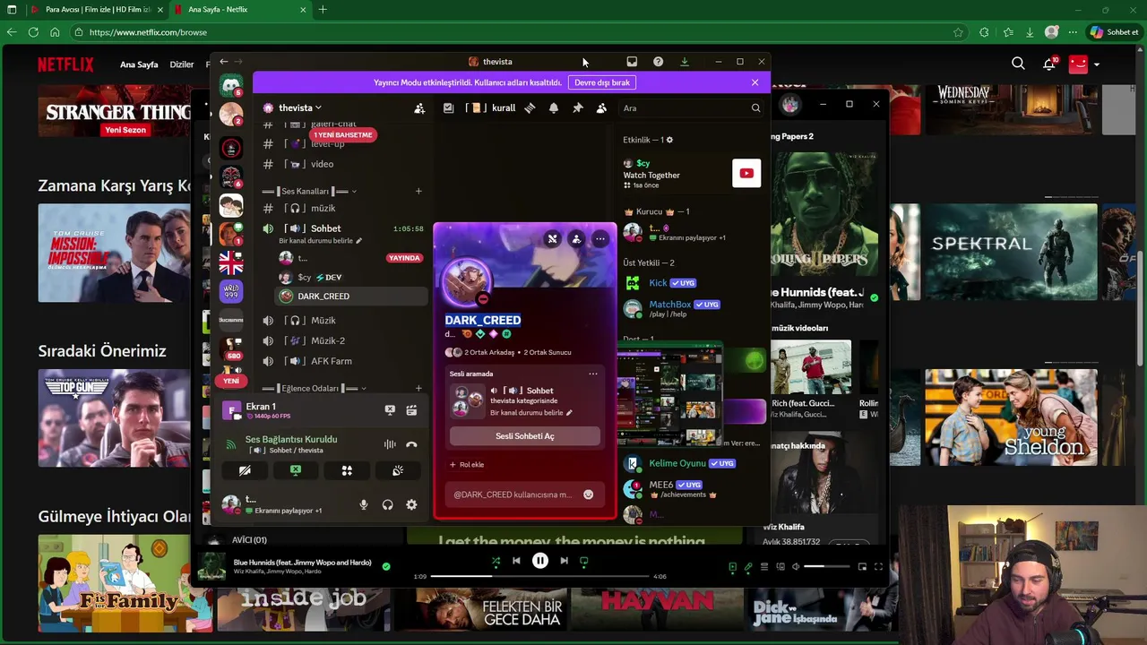Open Spotify lyrics microphone icon

[x=748, y=567]
